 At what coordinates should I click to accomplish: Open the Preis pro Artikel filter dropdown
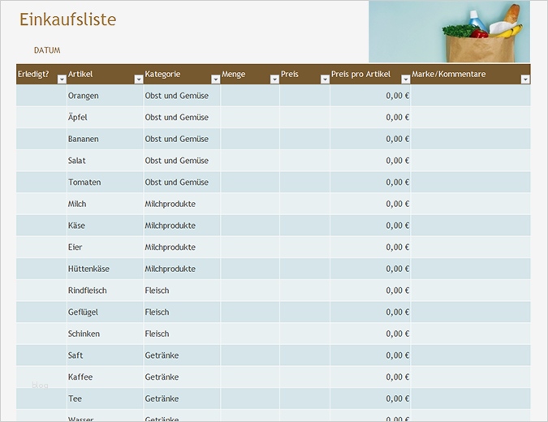click(x=405, y=80)
